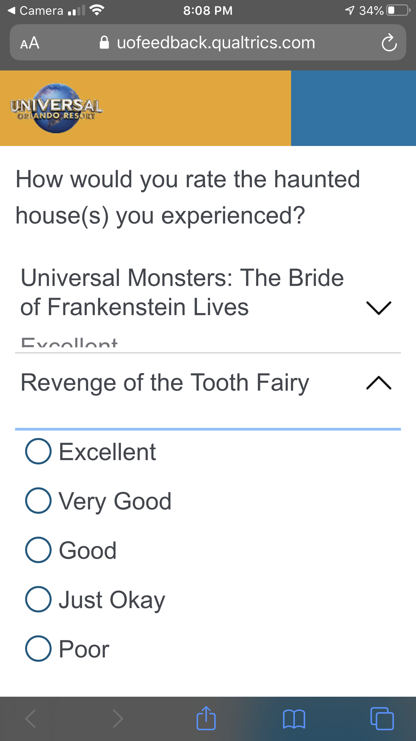Tap the Revenge of the Tooth Fairy heading
Viewport: 416px width, 741px height.
165,383
